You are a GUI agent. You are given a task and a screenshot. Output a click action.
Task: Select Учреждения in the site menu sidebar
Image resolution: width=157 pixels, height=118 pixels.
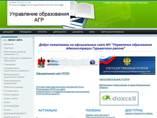(x=10, y=64)
